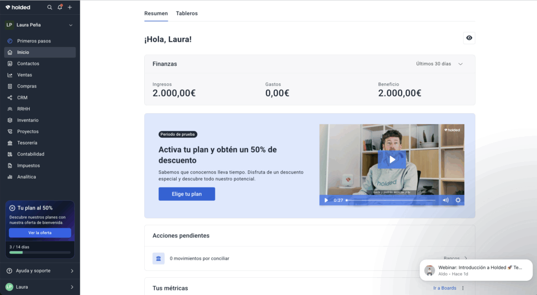Expand the Laura user menu chevron
Screen dimensions: 537x295
click(x=72, y=287)
